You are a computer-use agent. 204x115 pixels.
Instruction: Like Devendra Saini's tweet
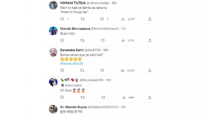point(102,70)
